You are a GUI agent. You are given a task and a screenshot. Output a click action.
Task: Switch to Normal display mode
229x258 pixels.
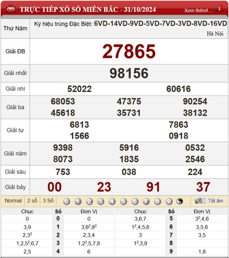point(13,201)
